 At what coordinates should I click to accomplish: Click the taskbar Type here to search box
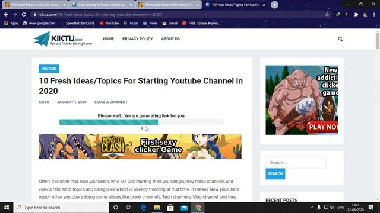(61, 208)
